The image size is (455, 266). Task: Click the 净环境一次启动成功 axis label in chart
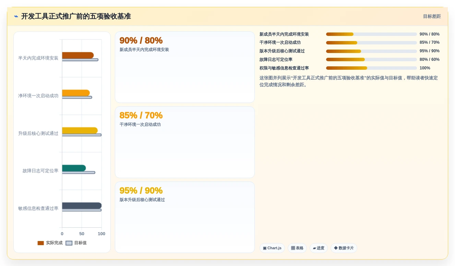pyautogui.click(x=38, y=96)
